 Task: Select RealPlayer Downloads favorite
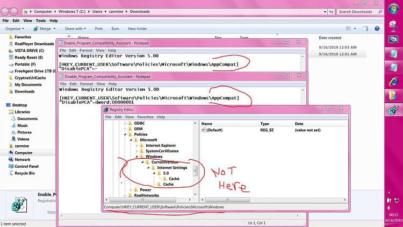(x=34, y=44)
